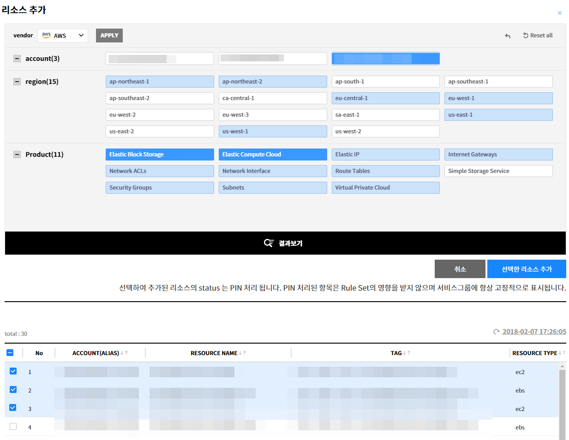Uncheck the row 1 checkbox
Screen dimensions: 569x440
pyautogui.click(x=13, y=371)
